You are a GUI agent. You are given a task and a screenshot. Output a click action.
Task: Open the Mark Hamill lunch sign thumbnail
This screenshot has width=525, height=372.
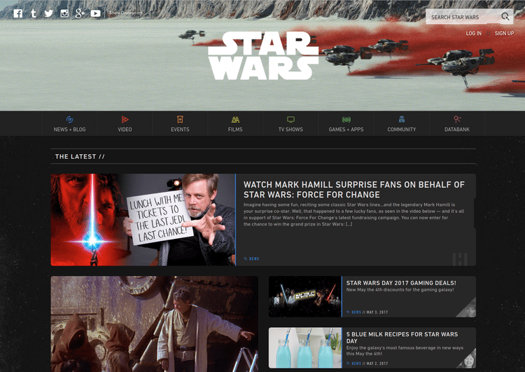point(143,220)
